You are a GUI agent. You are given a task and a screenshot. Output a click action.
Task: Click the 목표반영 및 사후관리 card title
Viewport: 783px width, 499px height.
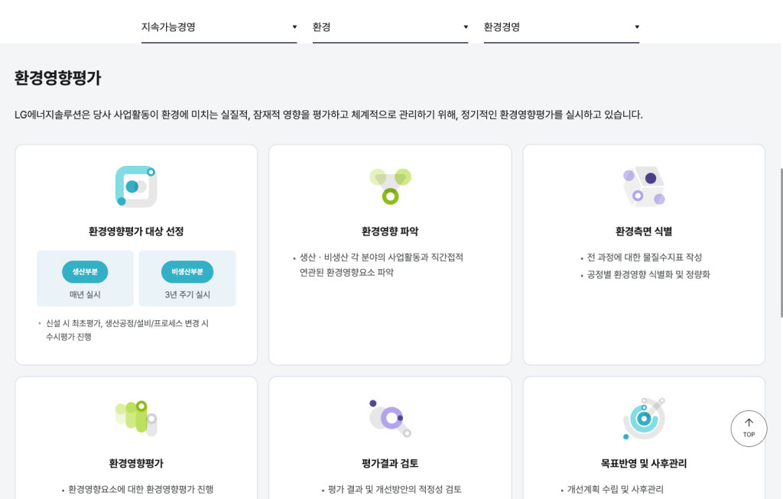click(644, 463)
